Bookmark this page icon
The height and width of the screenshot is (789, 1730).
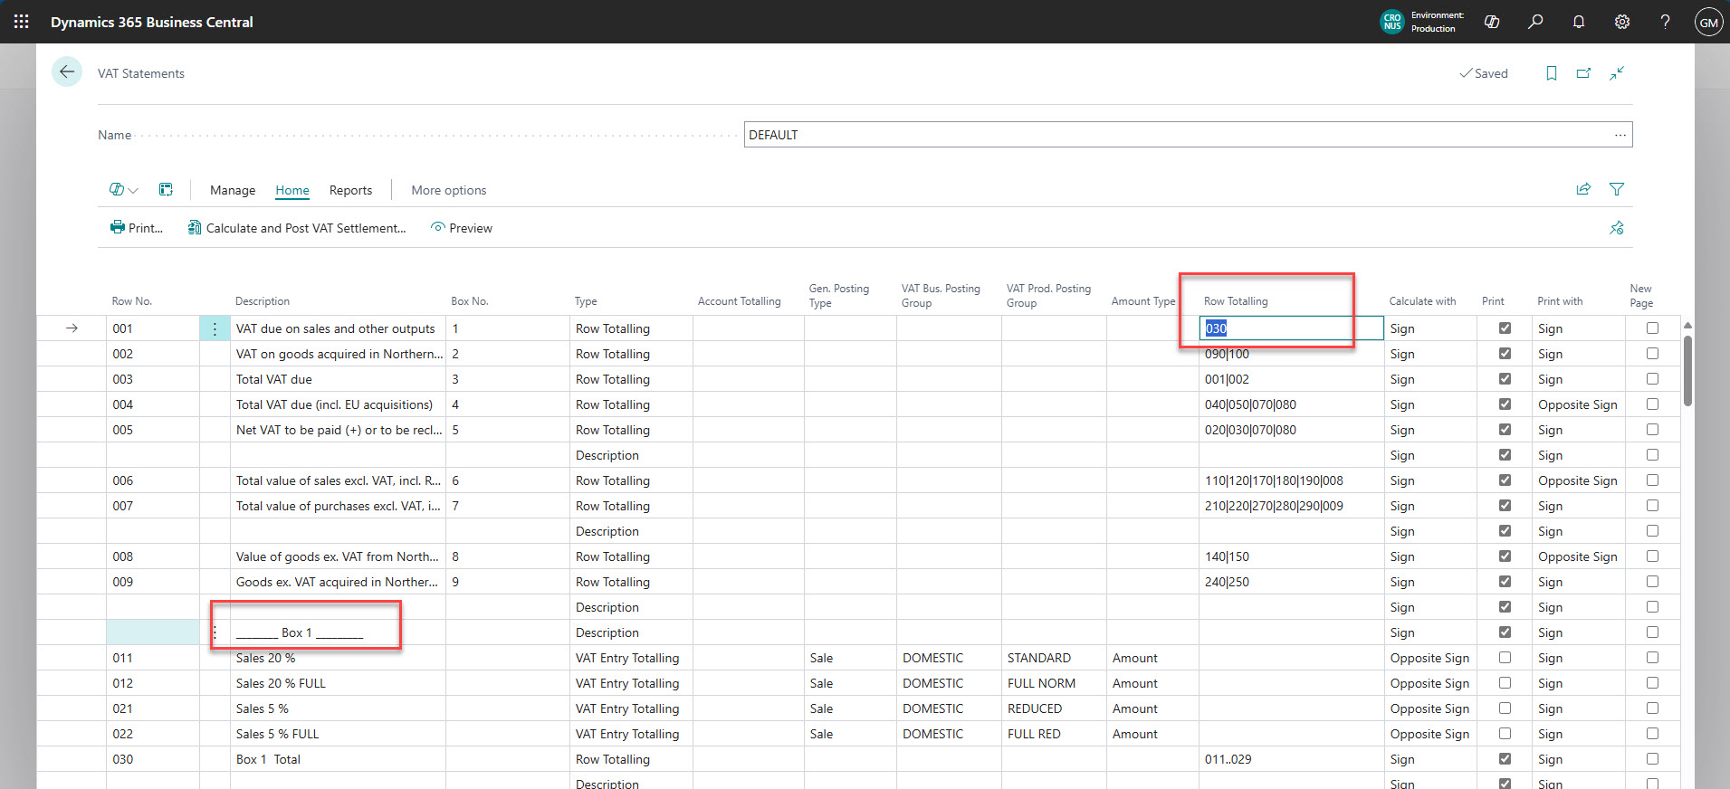coord(1552,73)
